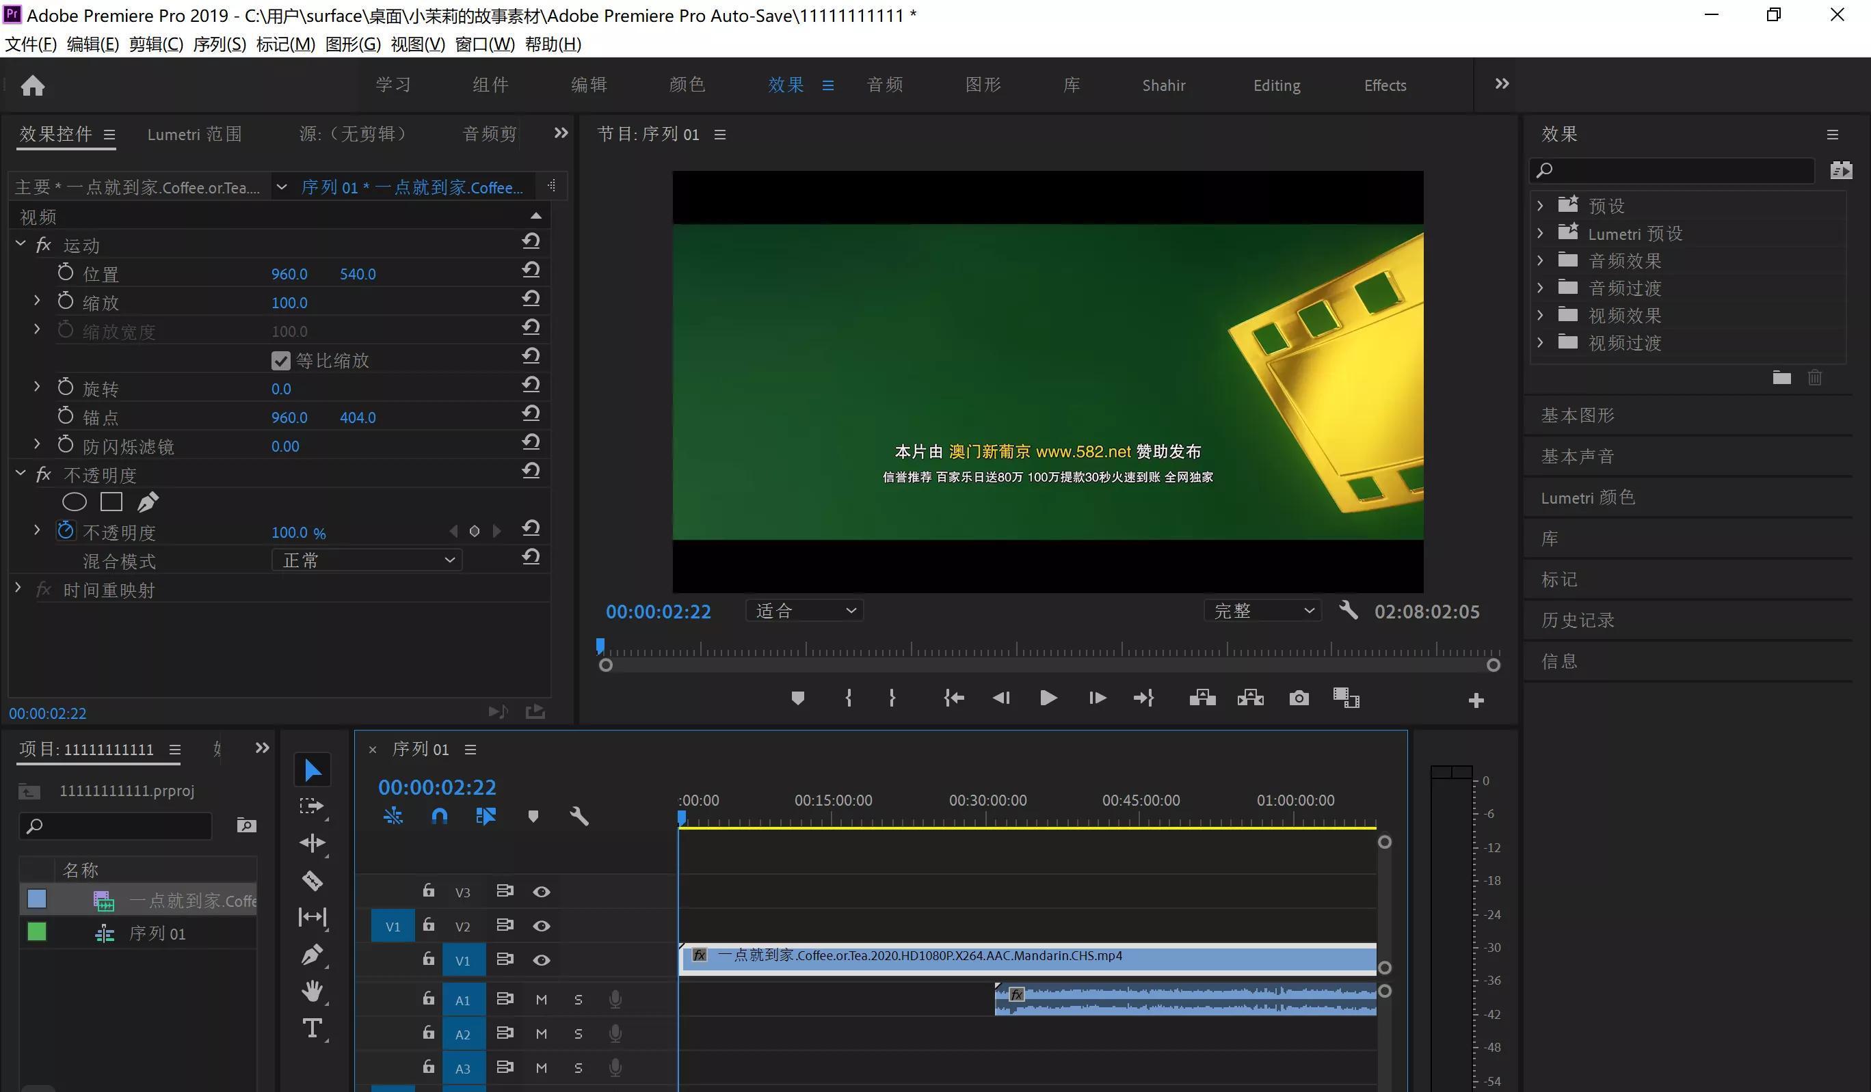Solo audio track A2
The height and width of the screenshot is (1092, 1871).
click(x=579, y=1034)
